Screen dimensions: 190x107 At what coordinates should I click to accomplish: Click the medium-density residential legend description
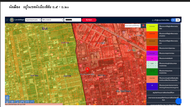[x=168, y=35]
